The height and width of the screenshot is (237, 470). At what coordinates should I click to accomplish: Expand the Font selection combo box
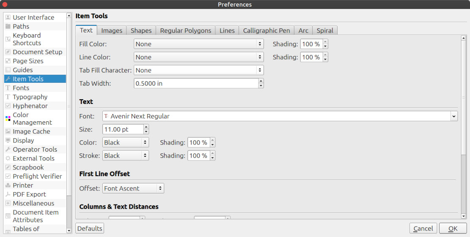[x=454, y=116]
